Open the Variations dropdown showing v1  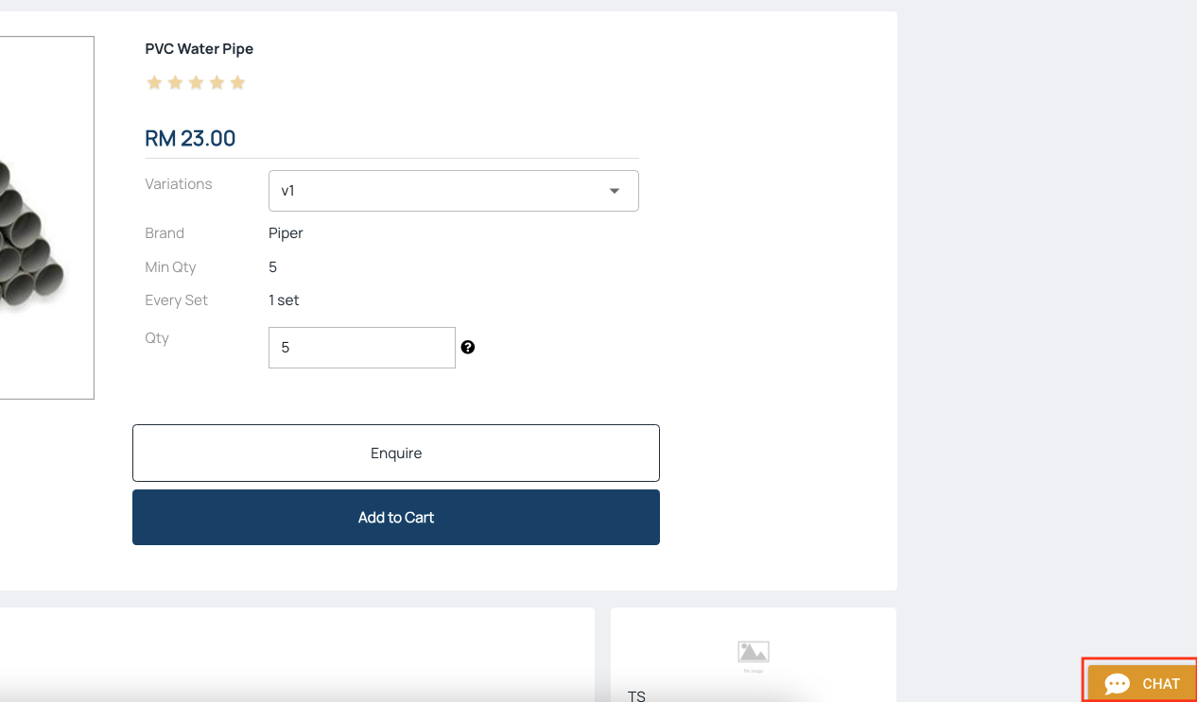tap(453, 191)
